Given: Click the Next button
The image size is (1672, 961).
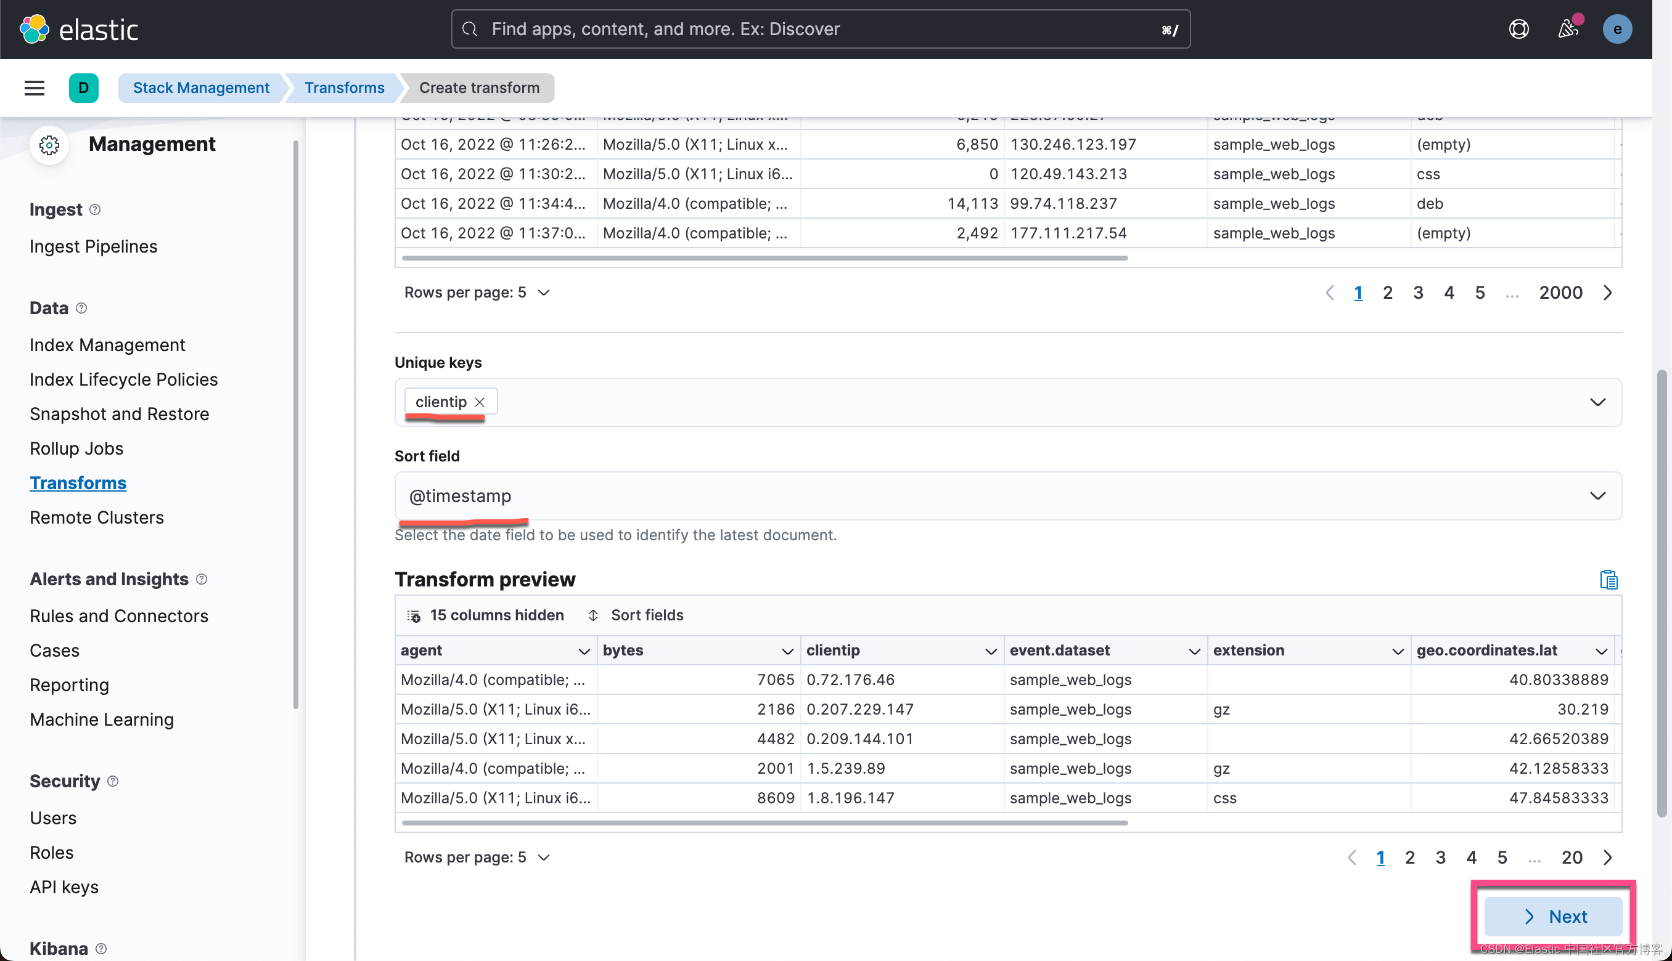Looking at the screenshot, I should pyautogui.click(x=1553, y=916).
